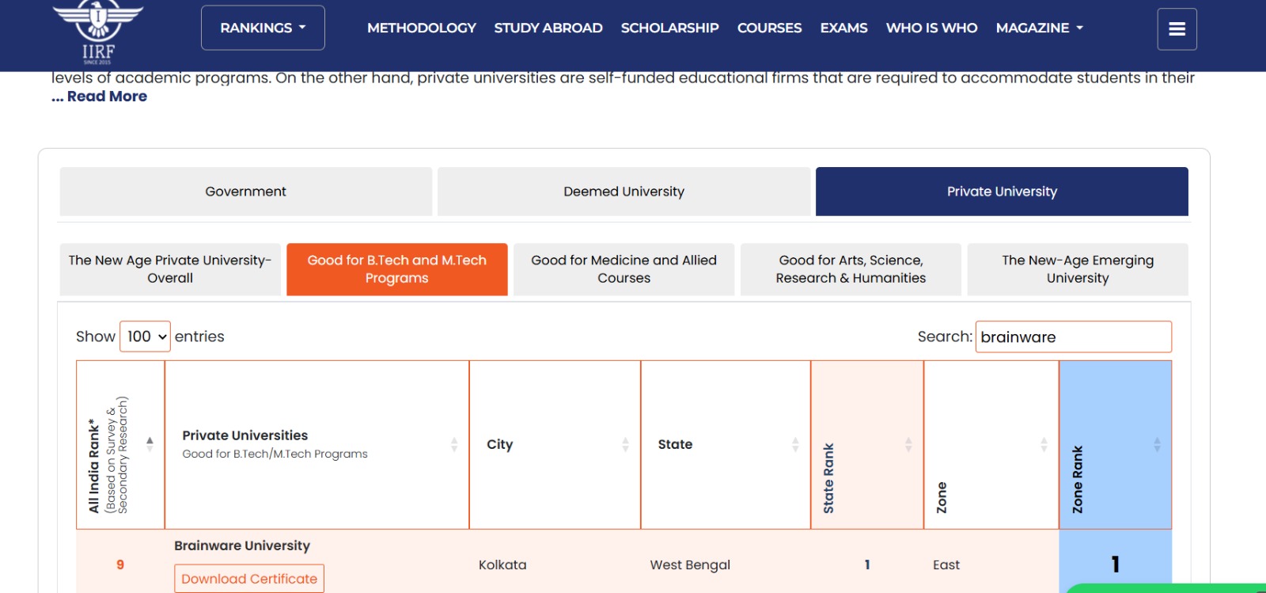Open the Methodology page
This screenshot has height=593, width=1266.
[421, 28]
